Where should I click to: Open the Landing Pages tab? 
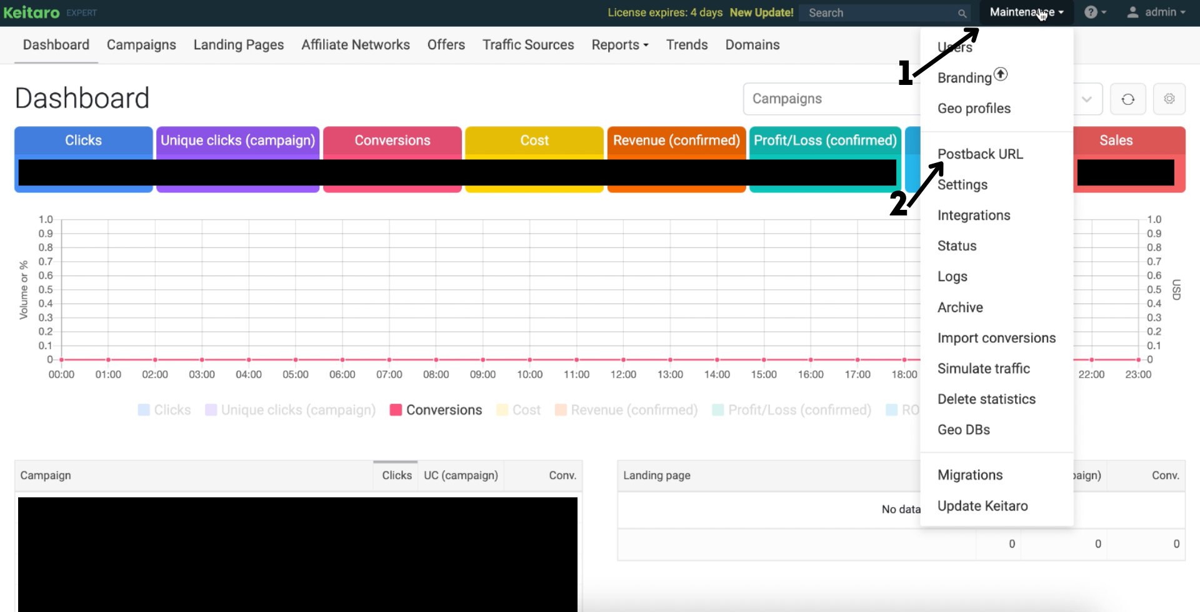[238, 45]
